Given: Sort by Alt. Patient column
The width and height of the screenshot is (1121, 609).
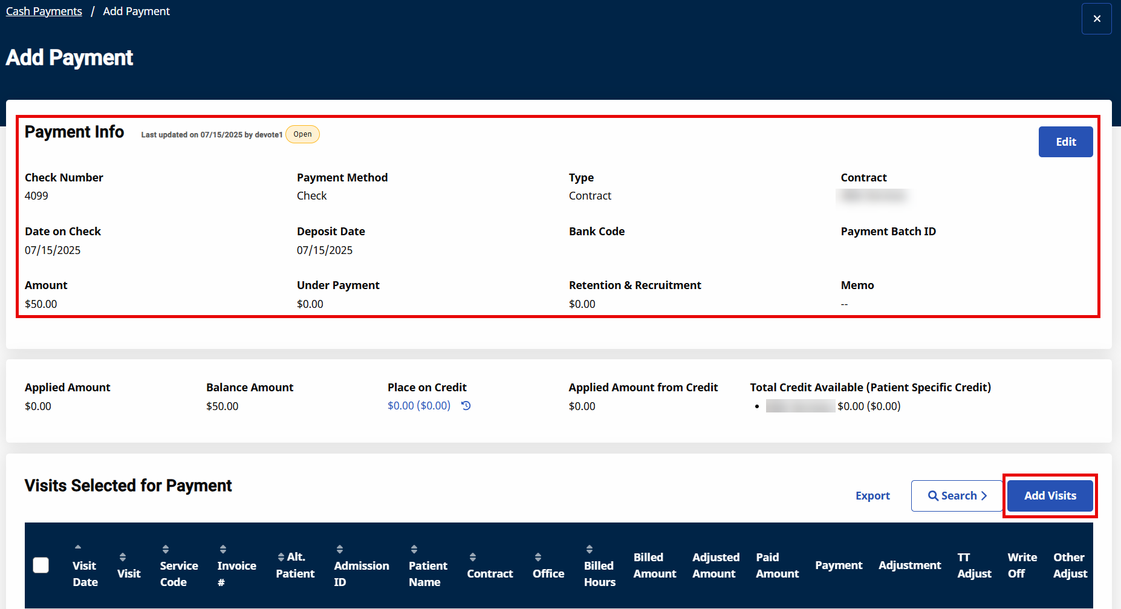Looking at the screenshot, I should point(281,557).
